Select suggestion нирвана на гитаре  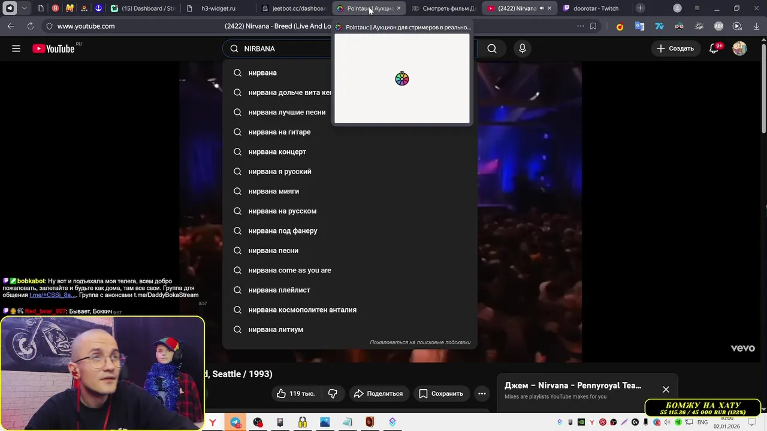point(349,132)
